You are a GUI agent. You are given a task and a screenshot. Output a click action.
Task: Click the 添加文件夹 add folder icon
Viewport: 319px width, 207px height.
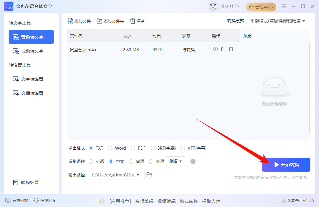[100, 21]
